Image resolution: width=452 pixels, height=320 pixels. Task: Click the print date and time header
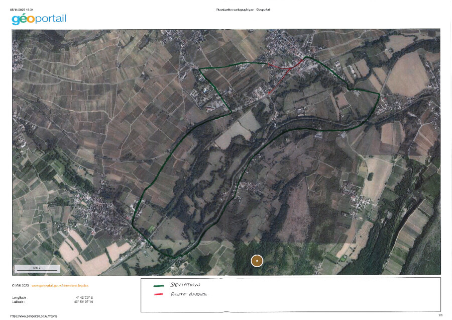[x=24, y=10]
